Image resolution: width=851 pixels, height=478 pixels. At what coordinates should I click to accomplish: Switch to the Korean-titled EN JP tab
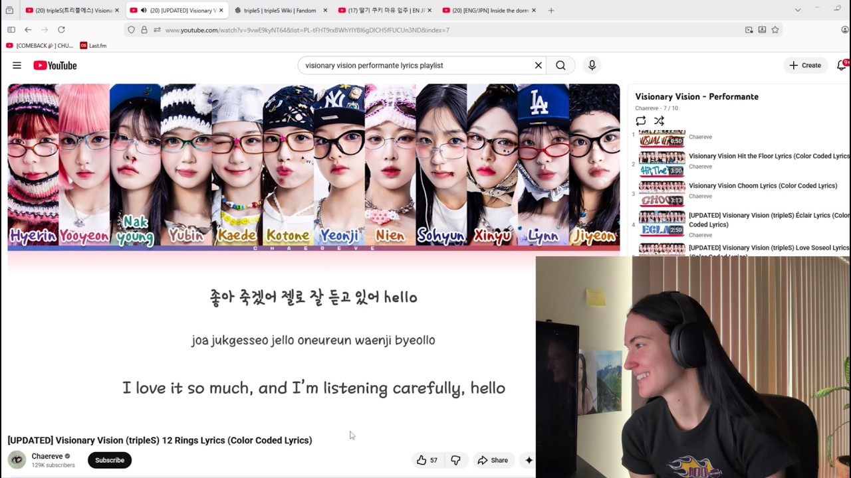point(385,10)
